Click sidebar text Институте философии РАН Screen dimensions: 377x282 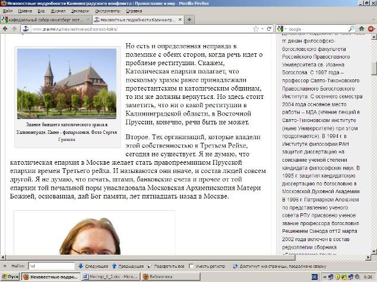[x=315, y=144]
